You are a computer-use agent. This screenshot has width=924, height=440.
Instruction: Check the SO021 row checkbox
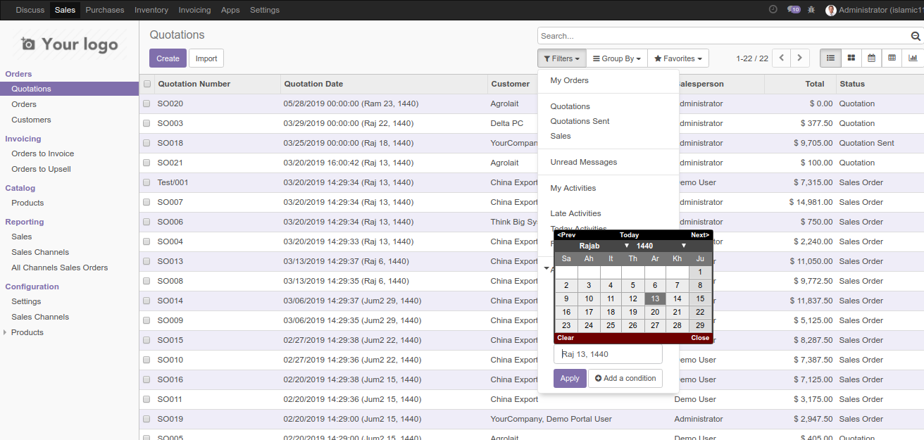(x=147, y=163)
